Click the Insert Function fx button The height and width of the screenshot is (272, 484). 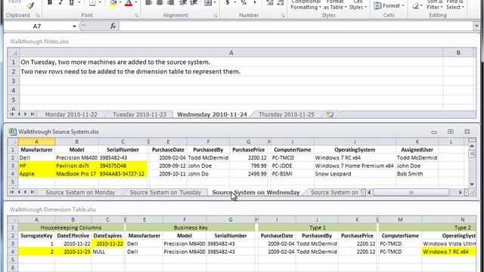[x=113, y=26]
